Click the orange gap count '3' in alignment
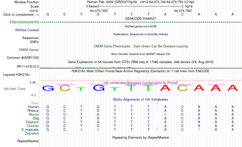 [157, 103]
